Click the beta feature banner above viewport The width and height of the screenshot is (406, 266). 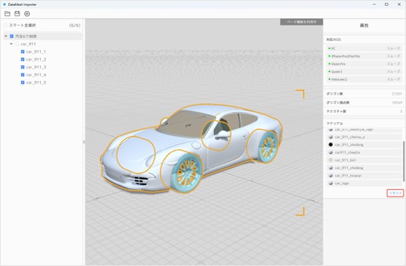302,22
